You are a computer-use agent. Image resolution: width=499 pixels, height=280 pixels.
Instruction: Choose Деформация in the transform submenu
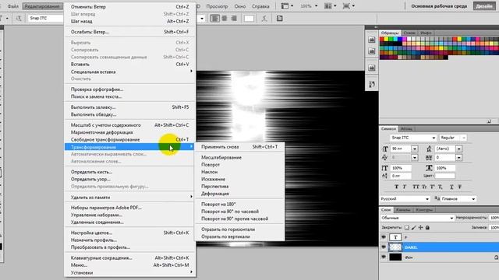pyautogui.click(x=215, y=194)
